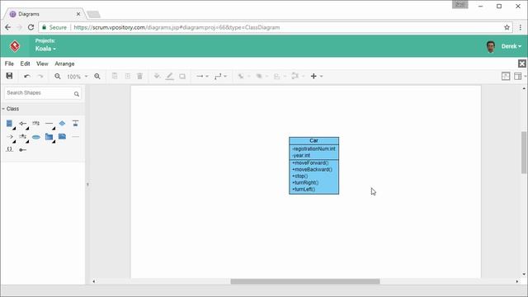Click the Visual Paradigm red diamond logo

15,46
